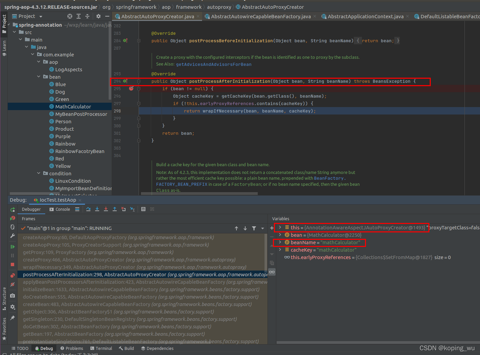Filter frames with funnel icon
The image size is (480, 355).
[x=254, y=228]
